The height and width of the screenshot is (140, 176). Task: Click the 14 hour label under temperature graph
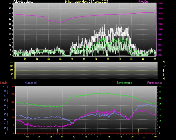tap(97, 137)
